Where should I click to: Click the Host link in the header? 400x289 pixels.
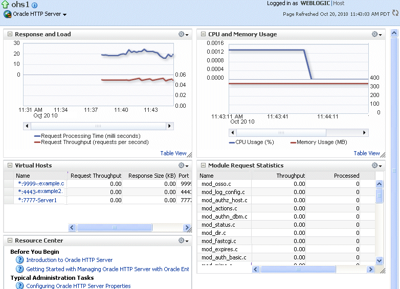[339, 3]
